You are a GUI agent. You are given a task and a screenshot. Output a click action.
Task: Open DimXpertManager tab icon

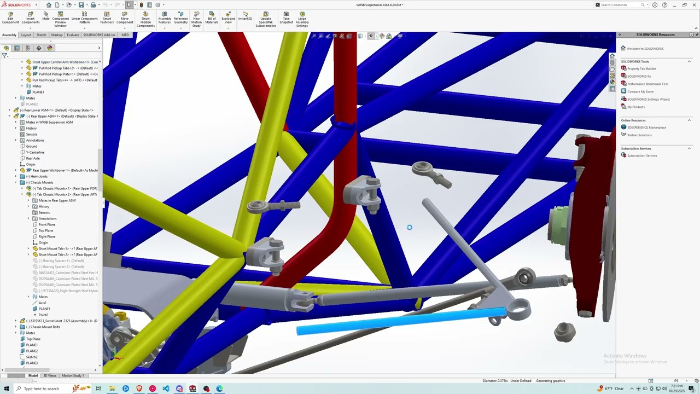click(39, 48)
